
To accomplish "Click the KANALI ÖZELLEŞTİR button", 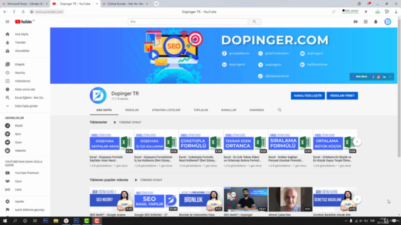I will click(308, 96).
